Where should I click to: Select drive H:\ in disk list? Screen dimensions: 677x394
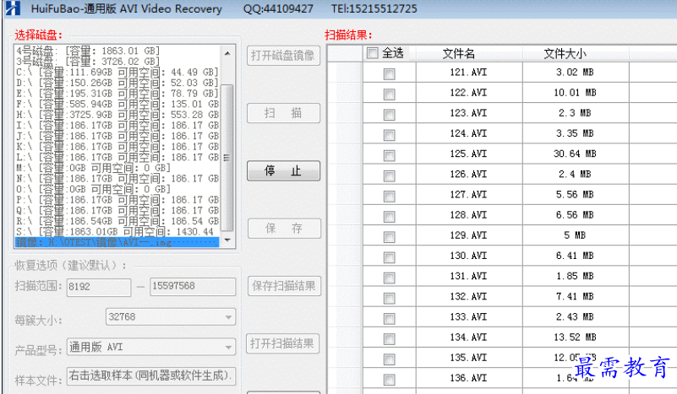click(x=117, y=115)
